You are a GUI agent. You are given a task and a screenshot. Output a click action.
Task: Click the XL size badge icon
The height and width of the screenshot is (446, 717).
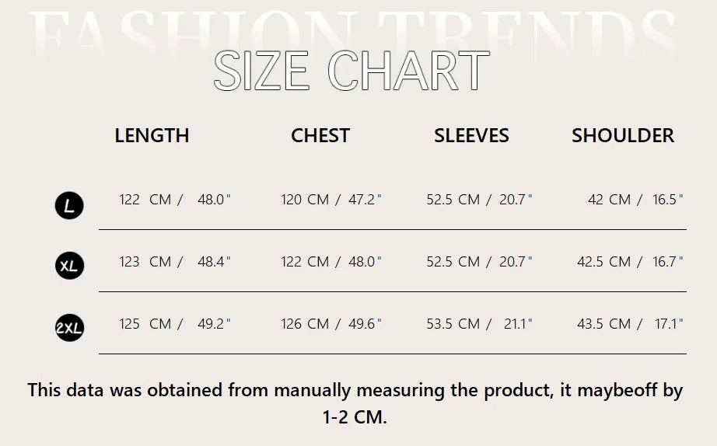(69, 265)
